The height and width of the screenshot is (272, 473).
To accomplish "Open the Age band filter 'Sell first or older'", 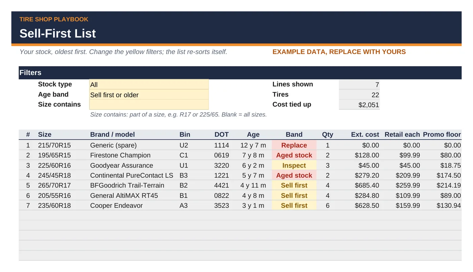I will [x=149, y=95].
